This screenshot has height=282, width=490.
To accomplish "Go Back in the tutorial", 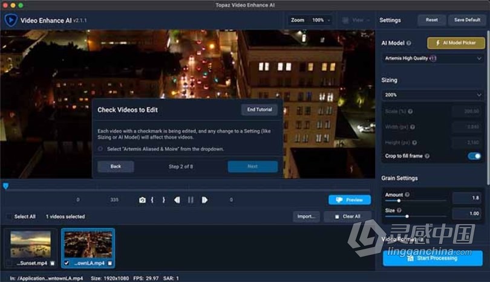I will click(116, 166).
